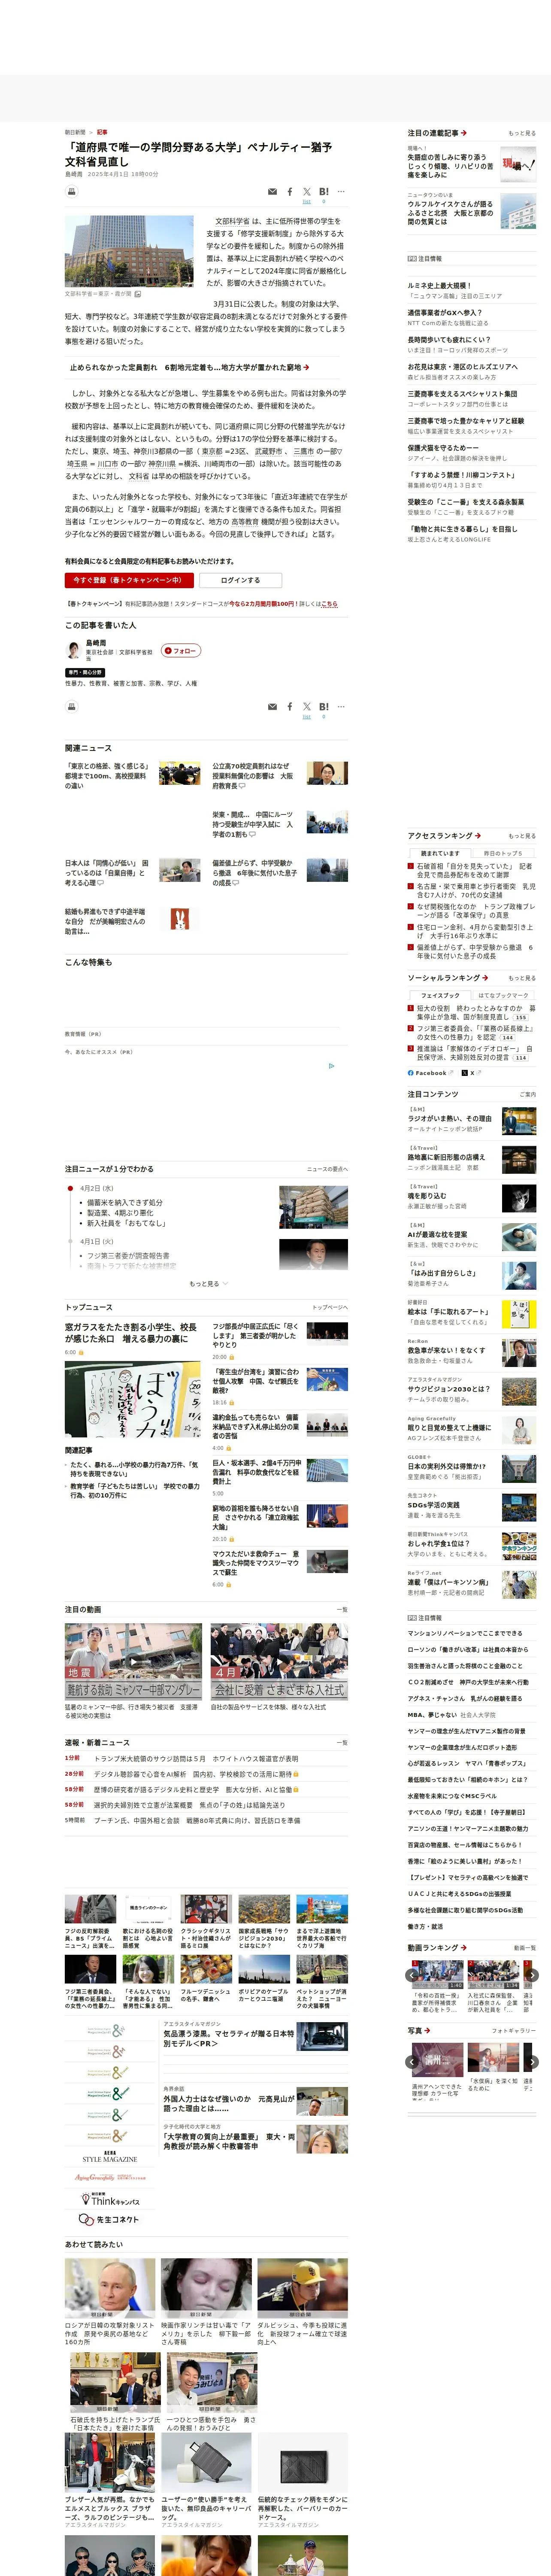Image resolution: width=551 pixels, height=2576 pixels.
Task: Share on Facebook from the top share bar
Action: 290,191
